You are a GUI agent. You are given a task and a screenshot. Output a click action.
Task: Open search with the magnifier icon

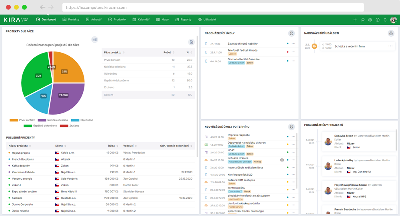363,20
